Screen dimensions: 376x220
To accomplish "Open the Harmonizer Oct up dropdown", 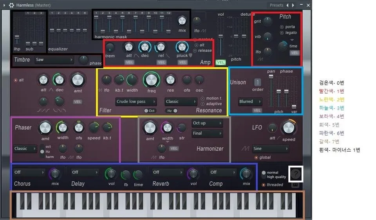I will [x=207, y=123].
